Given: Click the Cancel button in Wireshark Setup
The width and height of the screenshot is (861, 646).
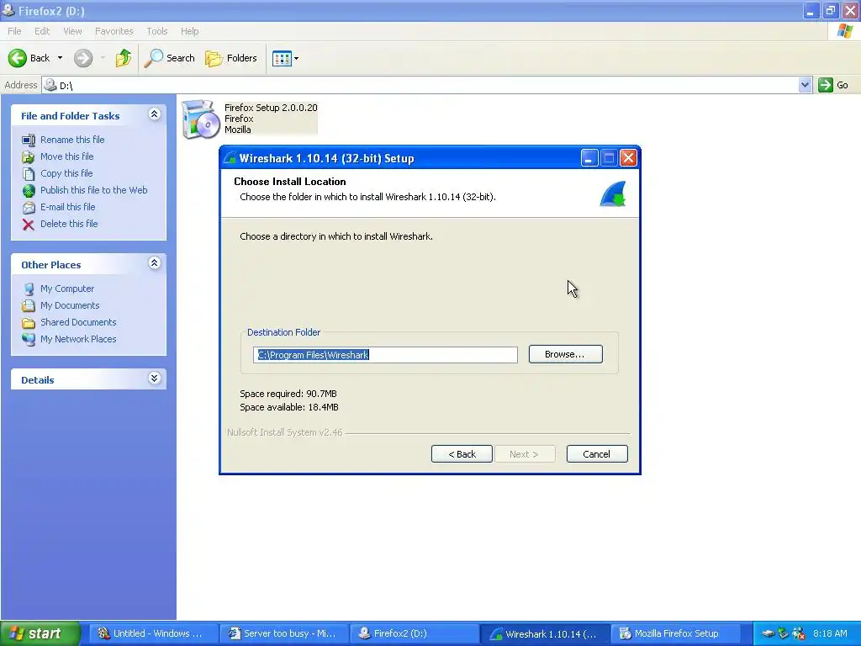Looking at the screenshot, I should (x=596, y=454).
